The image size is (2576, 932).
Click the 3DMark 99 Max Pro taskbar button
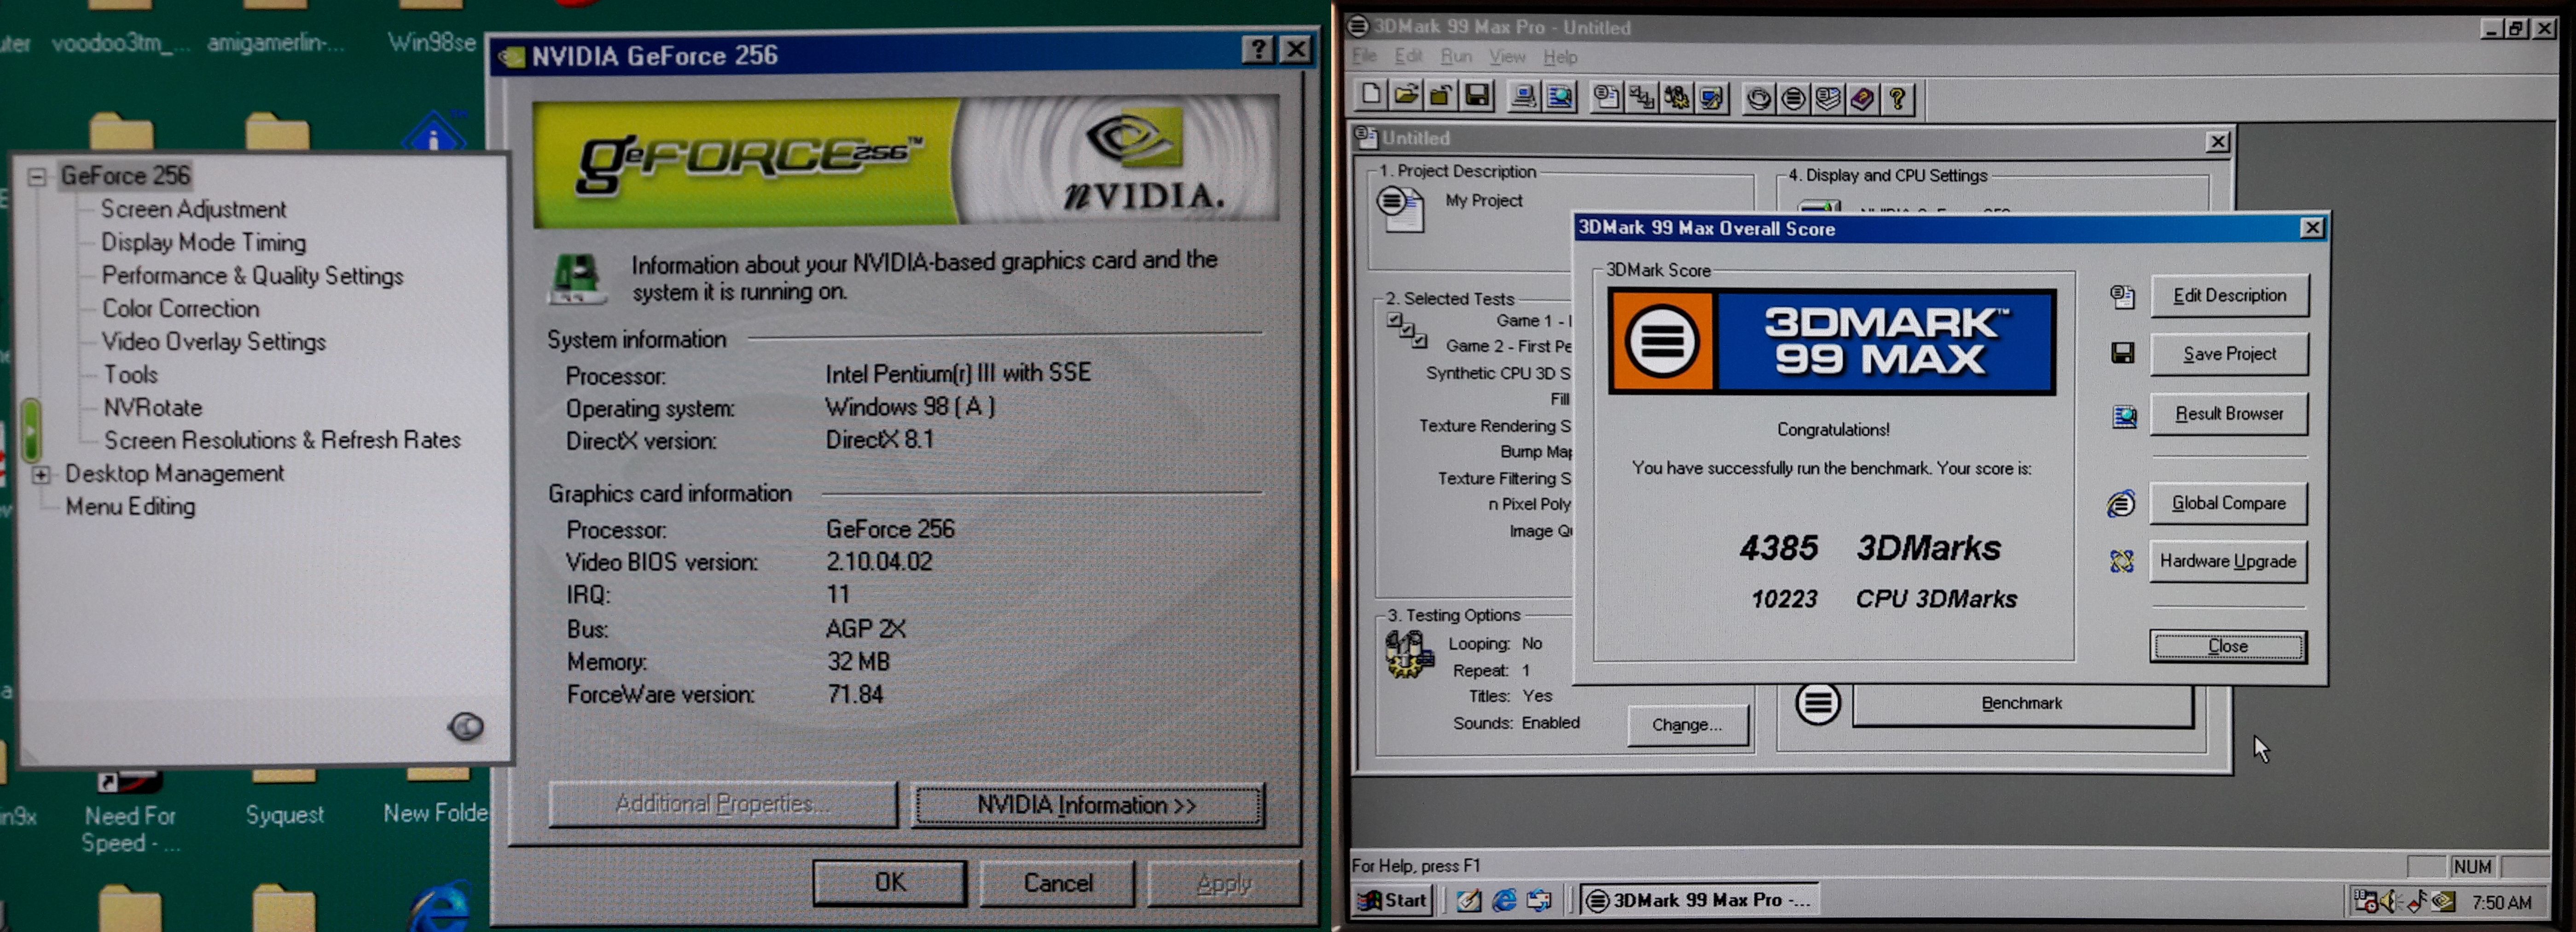[x=1700, y=900]
